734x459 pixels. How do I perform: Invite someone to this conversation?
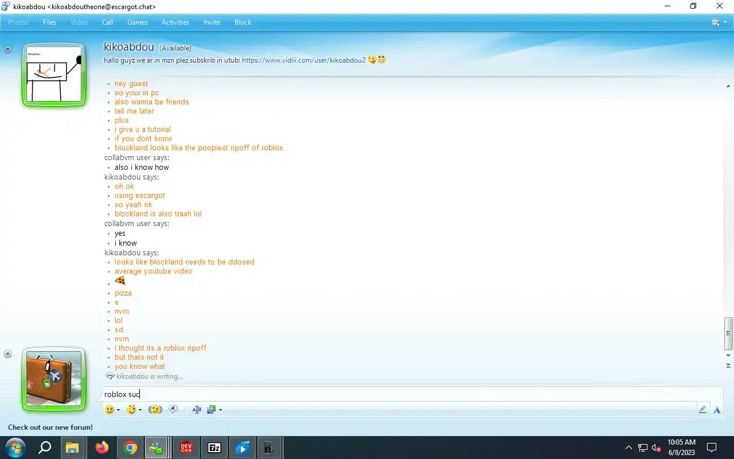pyautogui.click(x=212, y=22)
